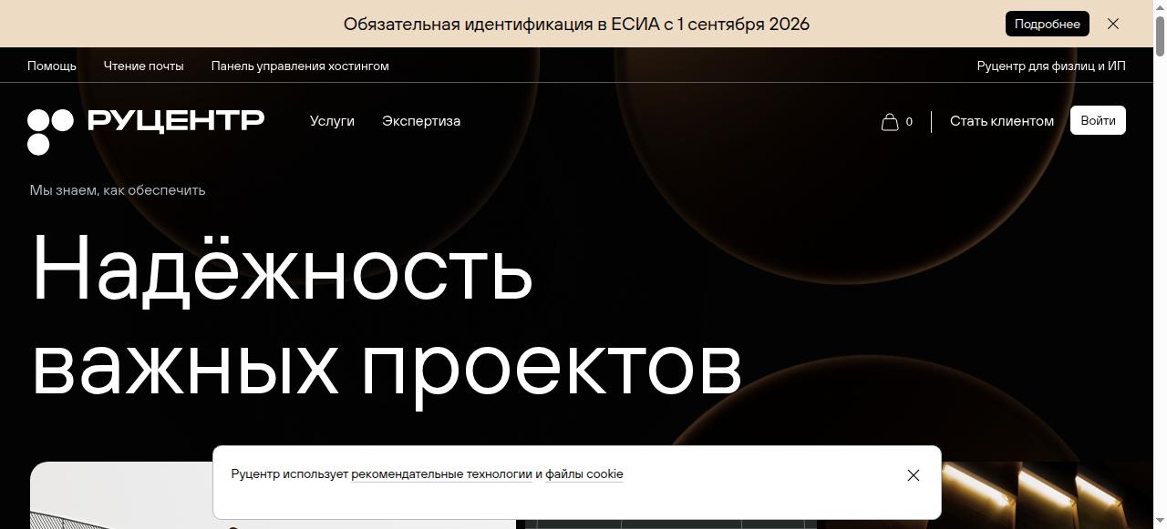Open файлы cookie link
The height and width of the screenshot is (529, 1167).
584,474
